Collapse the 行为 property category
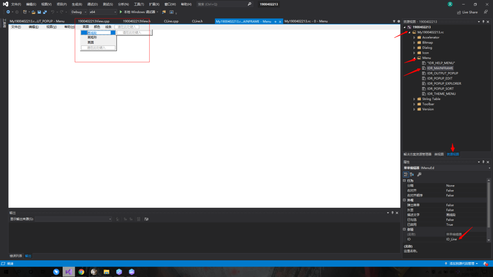This screenshot has width=493, height=277. pyautogui.click(x=404, y=181)
